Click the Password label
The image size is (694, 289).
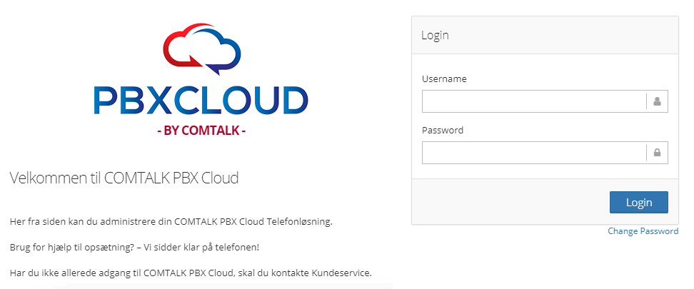(x=443, y=131)
